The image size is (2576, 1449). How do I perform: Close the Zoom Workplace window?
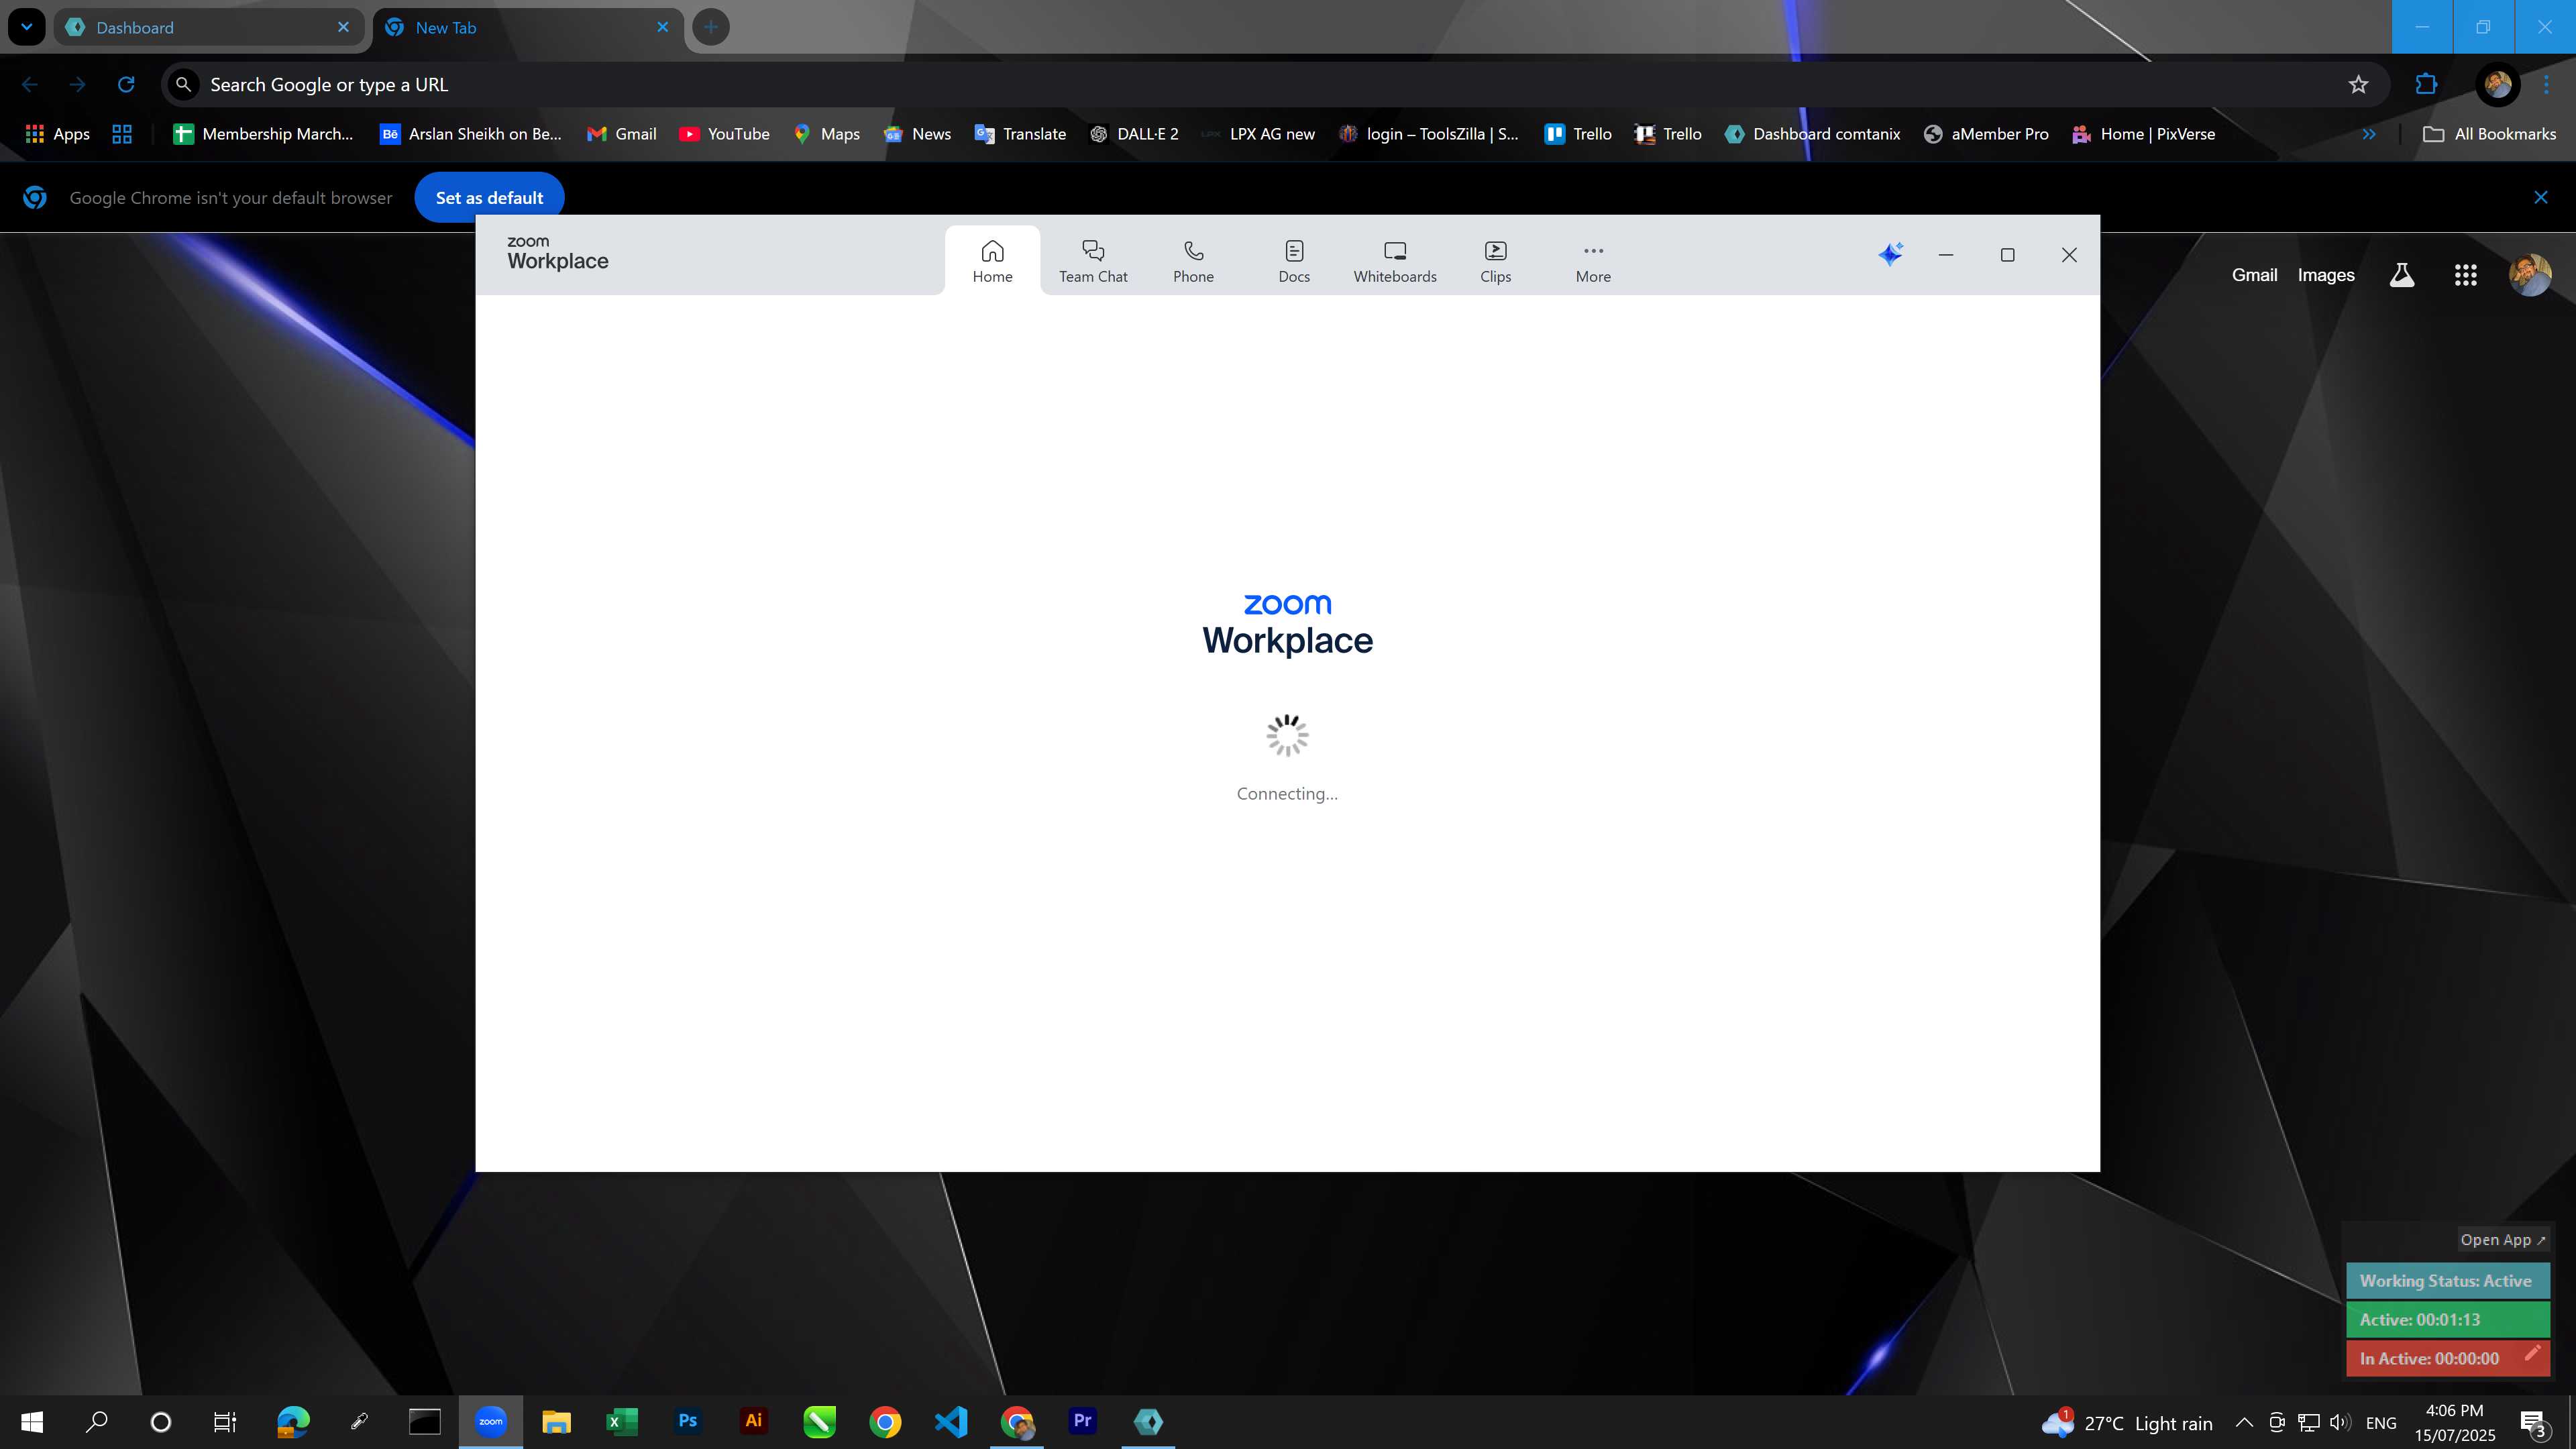point(2069,255)
